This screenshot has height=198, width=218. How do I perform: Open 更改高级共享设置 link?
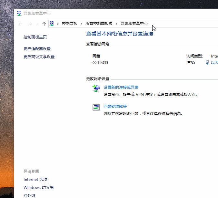click(39, 57)
